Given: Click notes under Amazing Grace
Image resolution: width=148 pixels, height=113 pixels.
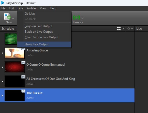Looking at the screenshot, I should click(30, 55).
